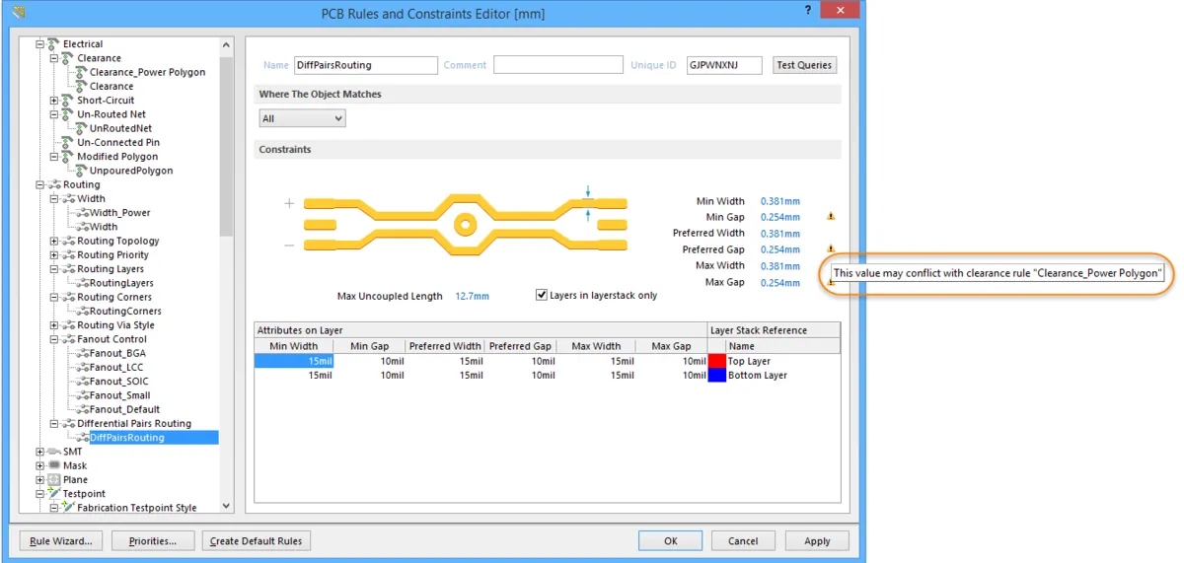This screenshot has width=1184, height=563.
Task: Click Max Uncoupled Length value 12.7mm
Action: coord(472,296)
